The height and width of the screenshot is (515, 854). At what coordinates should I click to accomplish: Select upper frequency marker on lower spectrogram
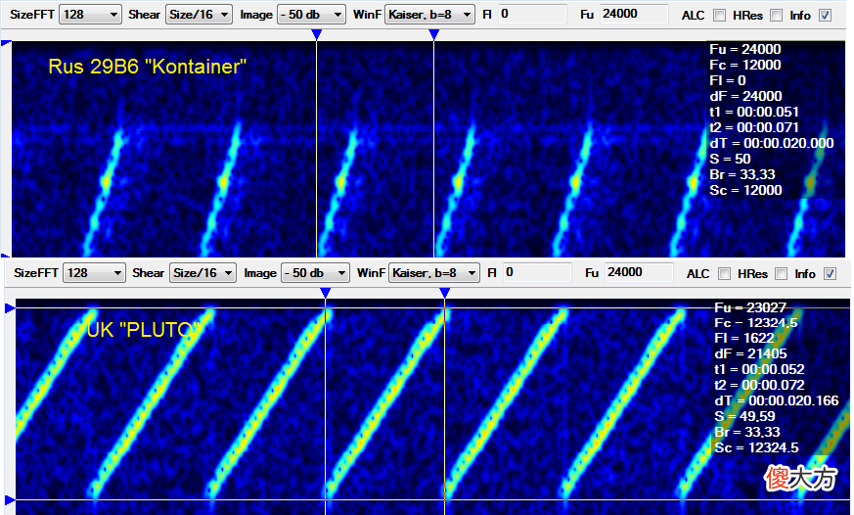[10, 308]
